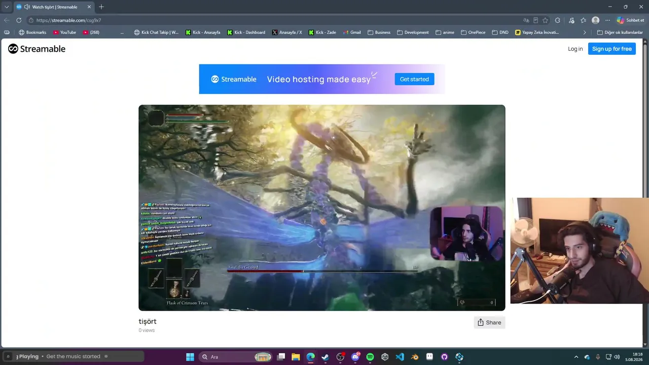Open the tab search dropdown arrow

[7, 7]
